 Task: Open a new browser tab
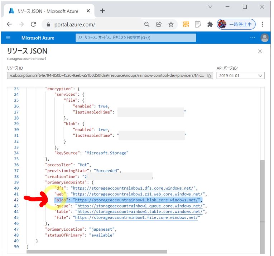[102, 11]
